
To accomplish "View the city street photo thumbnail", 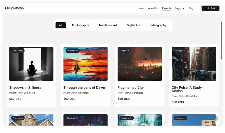I will click(194, 64).
